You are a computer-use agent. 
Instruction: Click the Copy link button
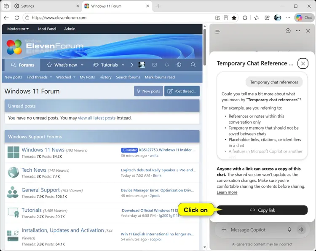coord(262,210)
